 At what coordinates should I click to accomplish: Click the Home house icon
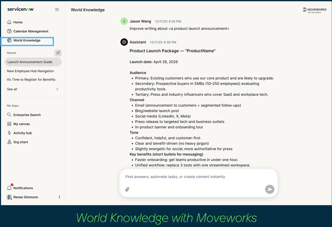pos(9,22)
